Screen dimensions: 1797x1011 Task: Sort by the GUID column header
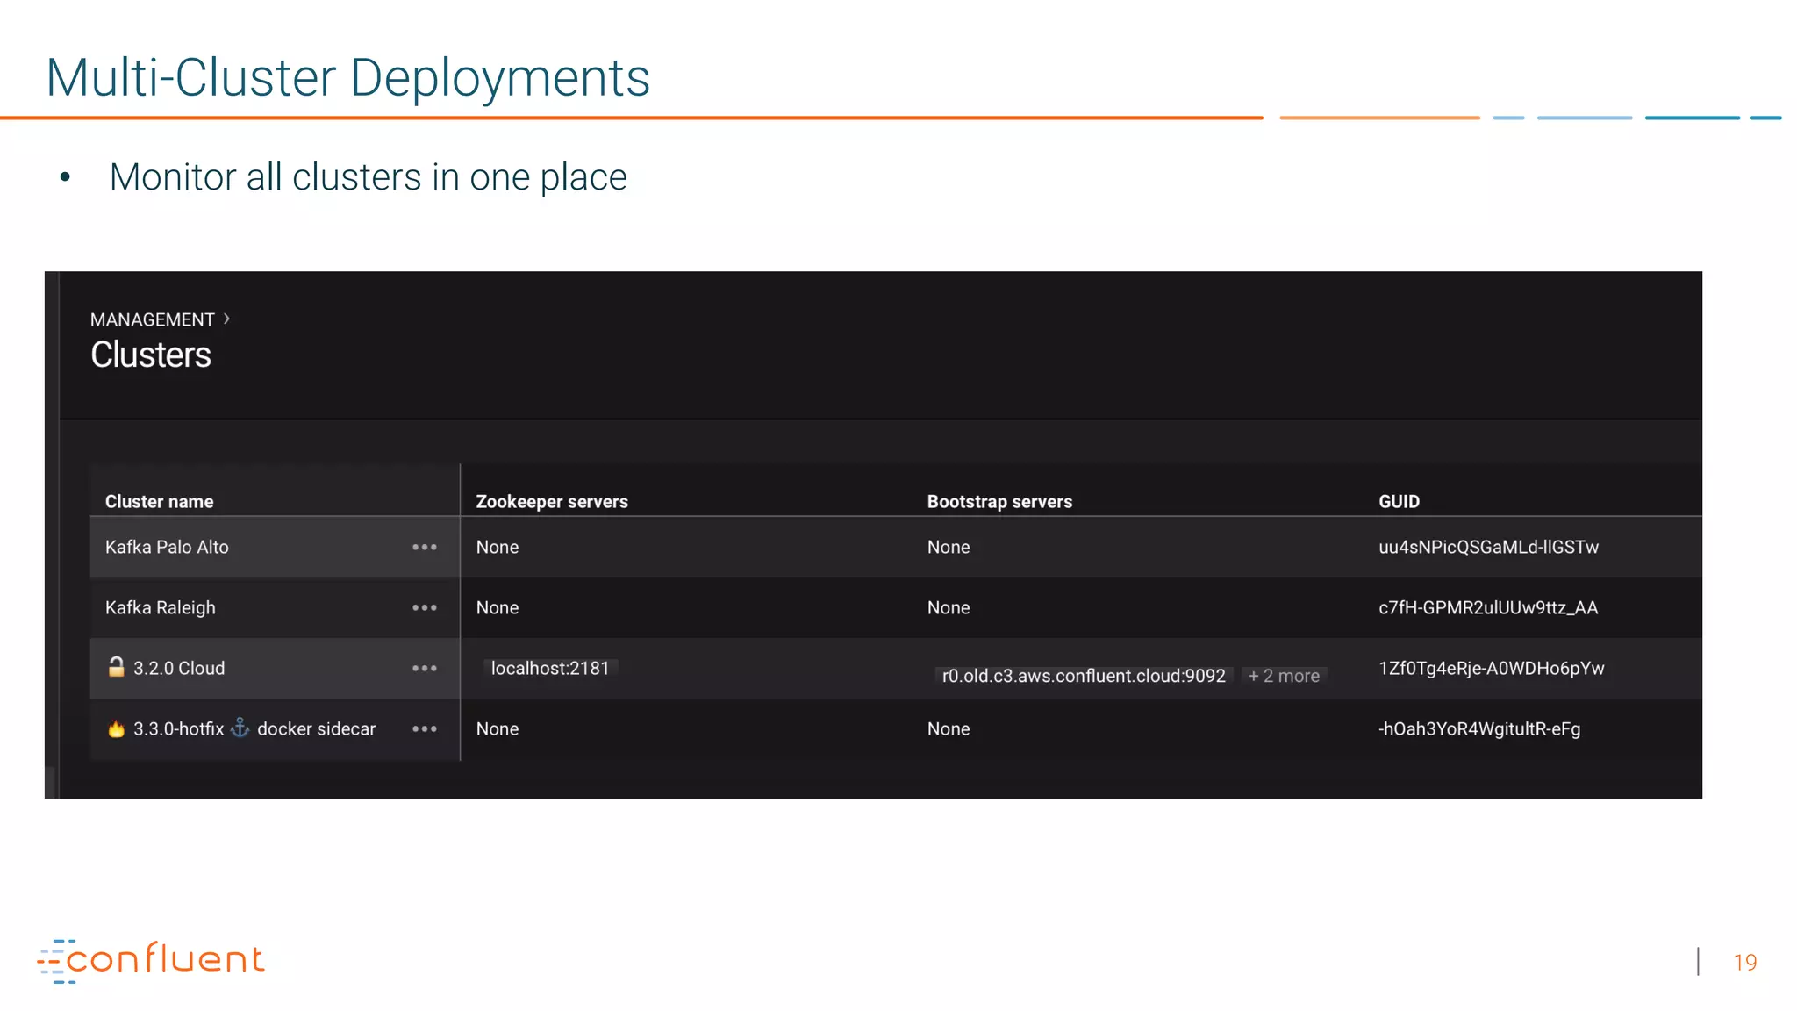[1399, 501]
